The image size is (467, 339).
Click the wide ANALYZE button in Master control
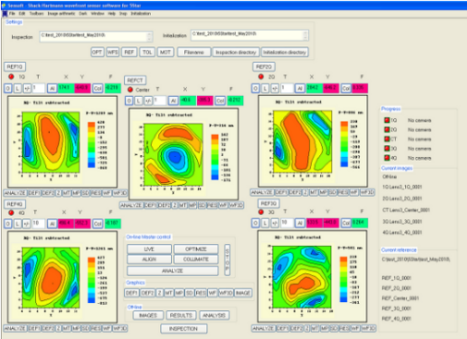(173, 271)
